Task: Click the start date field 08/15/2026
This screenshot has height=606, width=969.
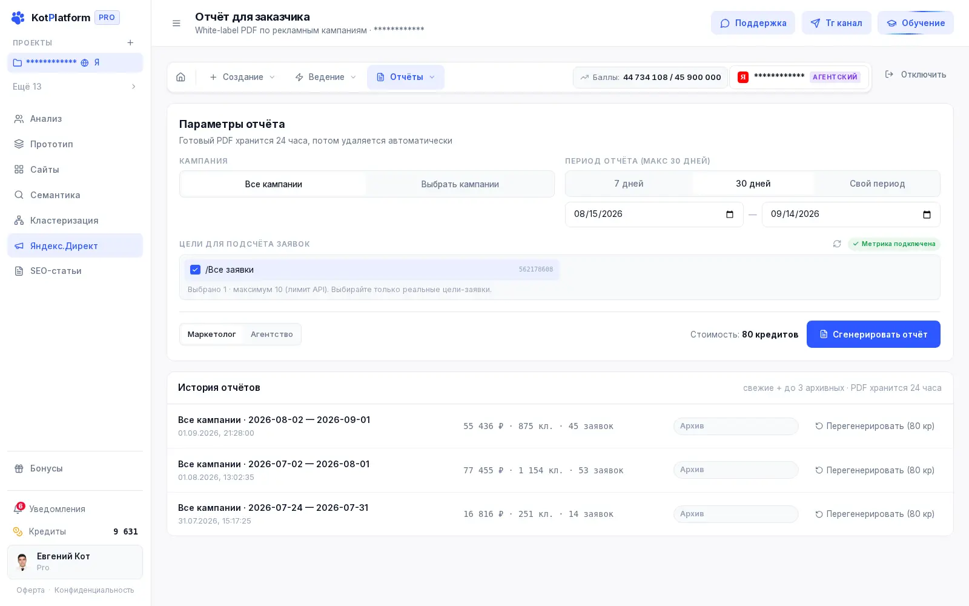Action: 654,215
